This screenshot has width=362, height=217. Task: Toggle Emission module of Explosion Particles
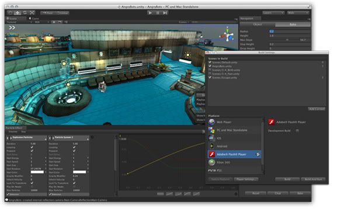pyautogui.click(x=8, y=194)
